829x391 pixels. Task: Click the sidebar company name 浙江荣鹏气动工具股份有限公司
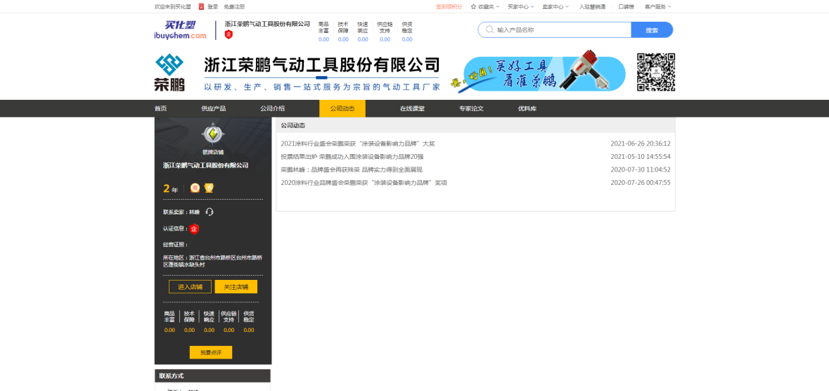pyautogui.click(x=205, y=165)
